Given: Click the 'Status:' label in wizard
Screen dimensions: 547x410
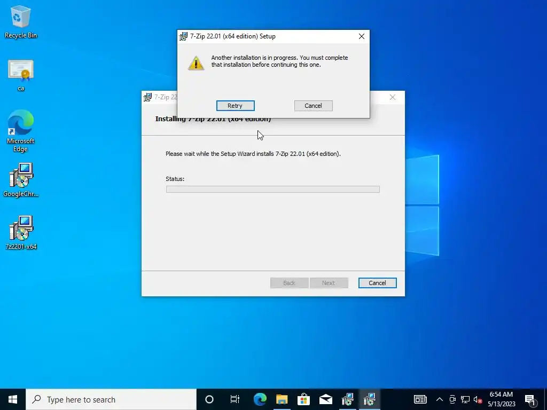Looking at the screenshot, I should (175, 179).
